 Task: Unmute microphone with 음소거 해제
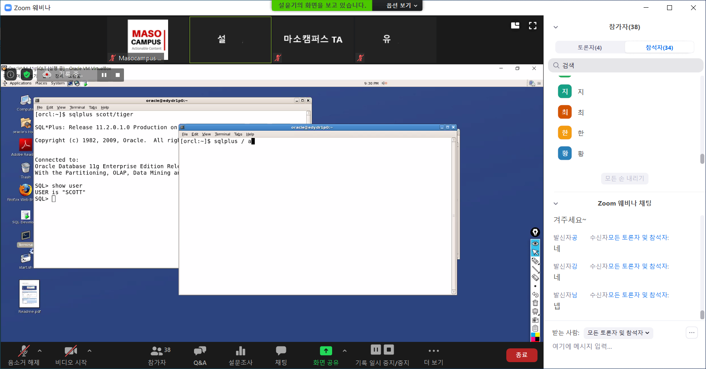click(24, 355)
